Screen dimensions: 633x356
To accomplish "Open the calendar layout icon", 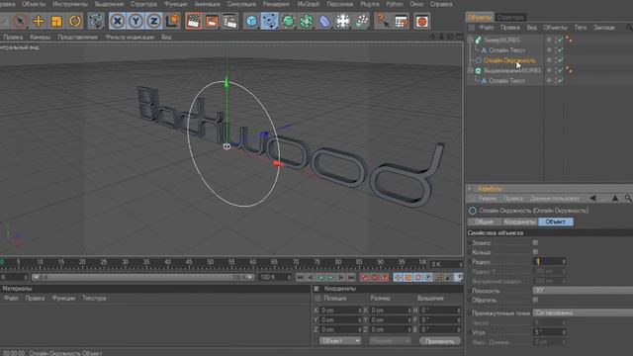I will tap(401, 21).
